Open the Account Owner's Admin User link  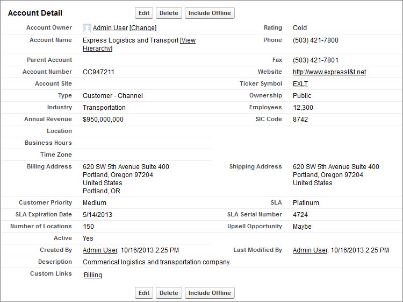(110, 28)
